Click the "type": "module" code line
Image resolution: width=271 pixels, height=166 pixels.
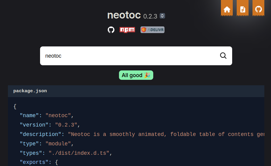47,144
